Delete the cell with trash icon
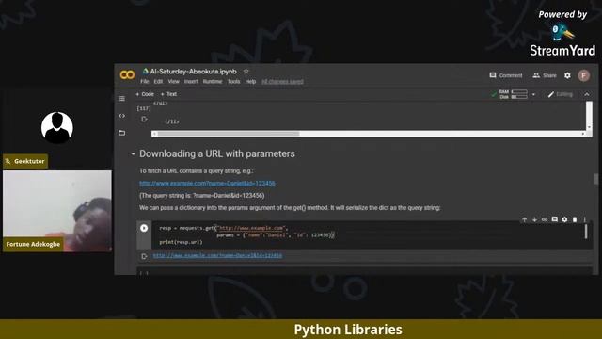 pos(575,219)
